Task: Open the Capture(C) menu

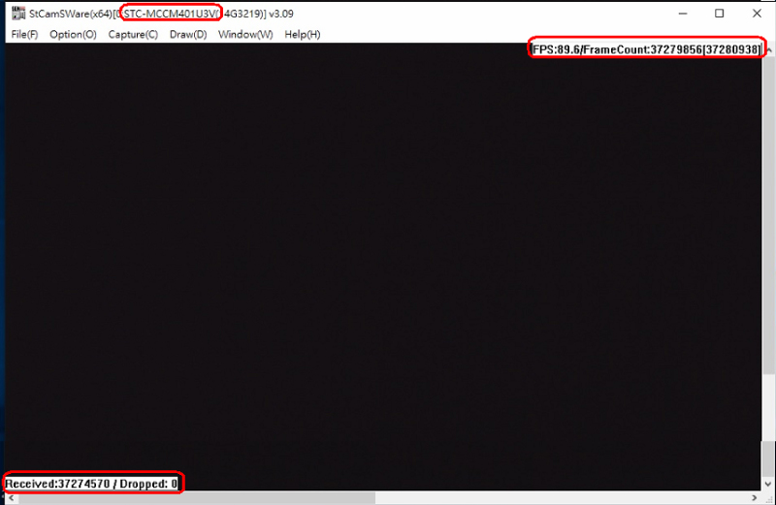Action: (133, 35)
